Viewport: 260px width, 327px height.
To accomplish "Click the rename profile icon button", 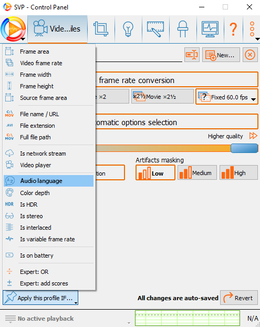I will click(192, 55).
